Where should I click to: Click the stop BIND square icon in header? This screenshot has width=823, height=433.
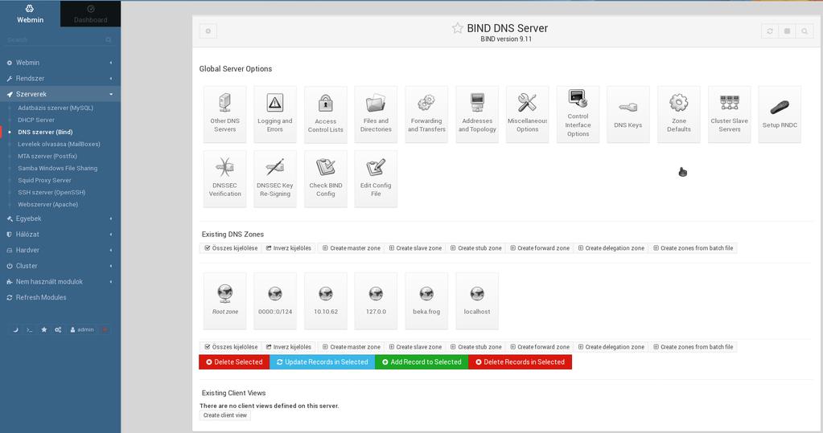(788, 31)
